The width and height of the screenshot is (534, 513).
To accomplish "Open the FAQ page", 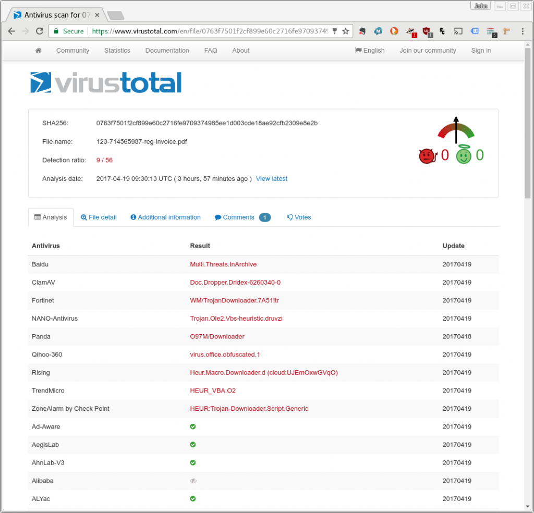I will point(211,51).
